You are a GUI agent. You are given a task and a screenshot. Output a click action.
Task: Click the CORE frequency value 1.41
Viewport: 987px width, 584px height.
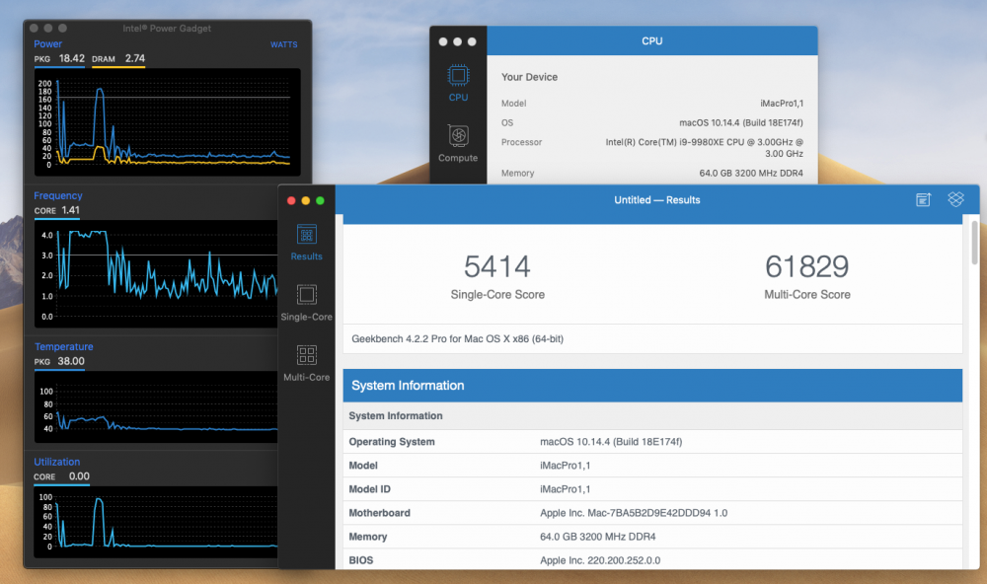pyautogui.click(x=70, y=210)
